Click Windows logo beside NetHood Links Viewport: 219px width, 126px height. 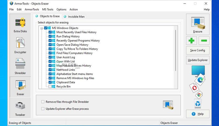(53, 70)
